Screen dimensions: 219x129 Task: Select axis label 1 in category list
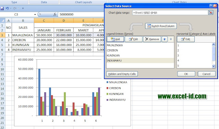(x=194, y=45)
